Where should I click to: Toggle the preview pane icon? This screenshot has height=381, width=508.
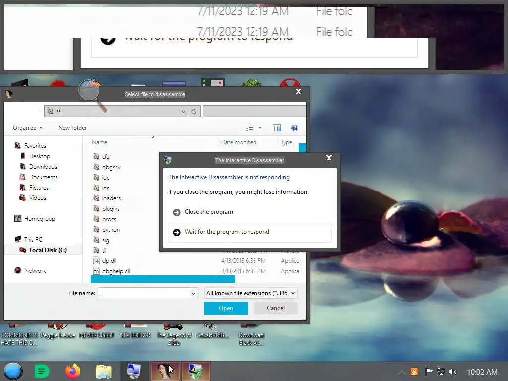click(x=277, y=128)
